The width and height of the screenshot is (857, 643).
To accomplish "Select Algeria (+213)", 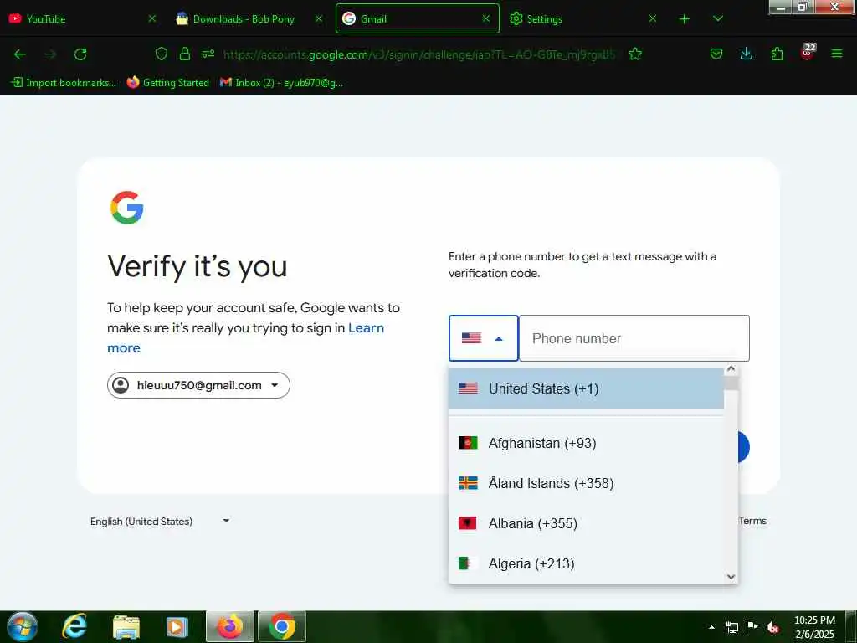I will click(x=586, y=563).
